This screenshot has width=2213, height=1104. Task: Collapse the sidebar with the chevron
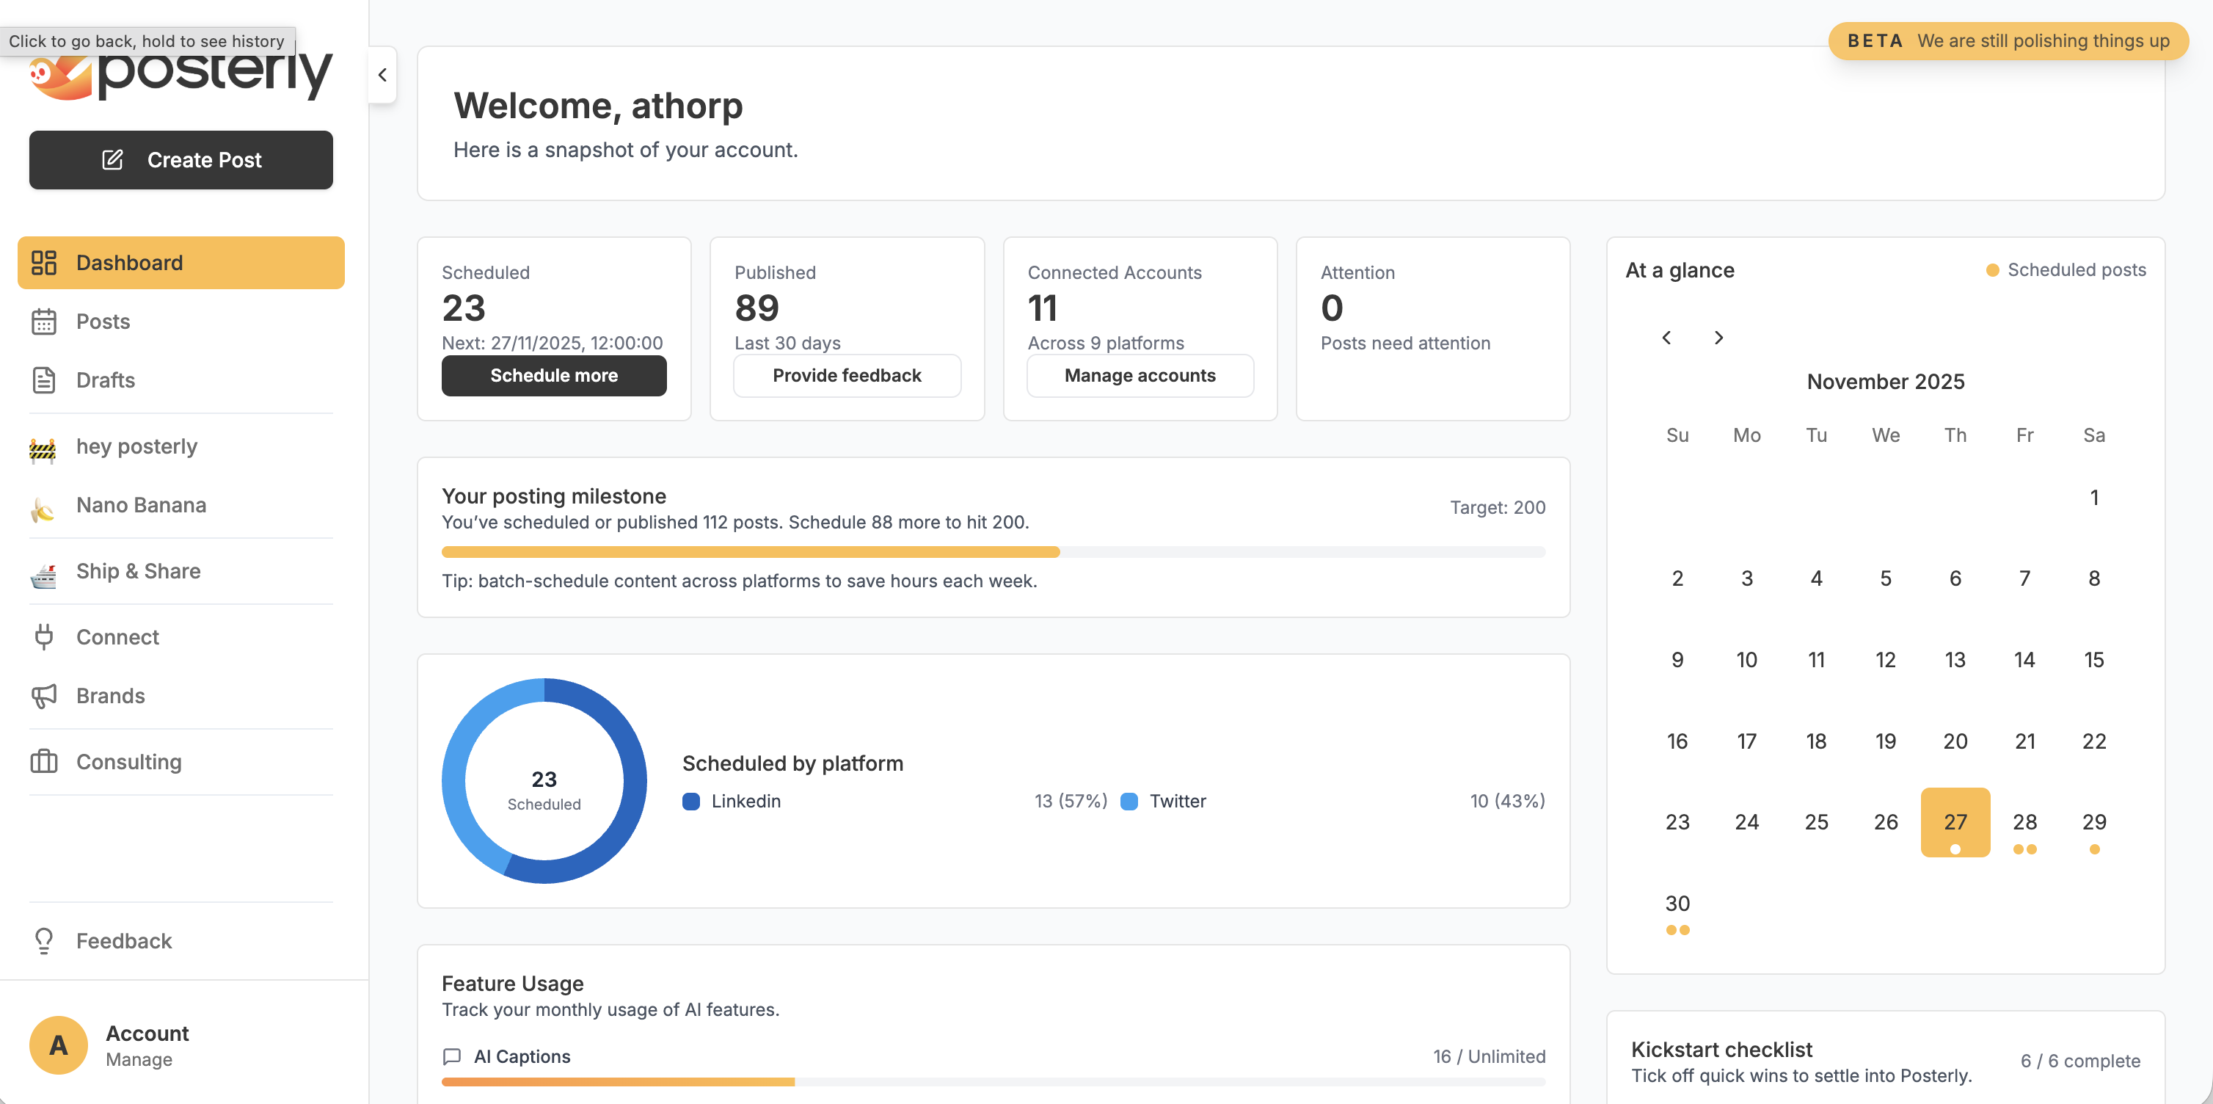click(382, 75)
